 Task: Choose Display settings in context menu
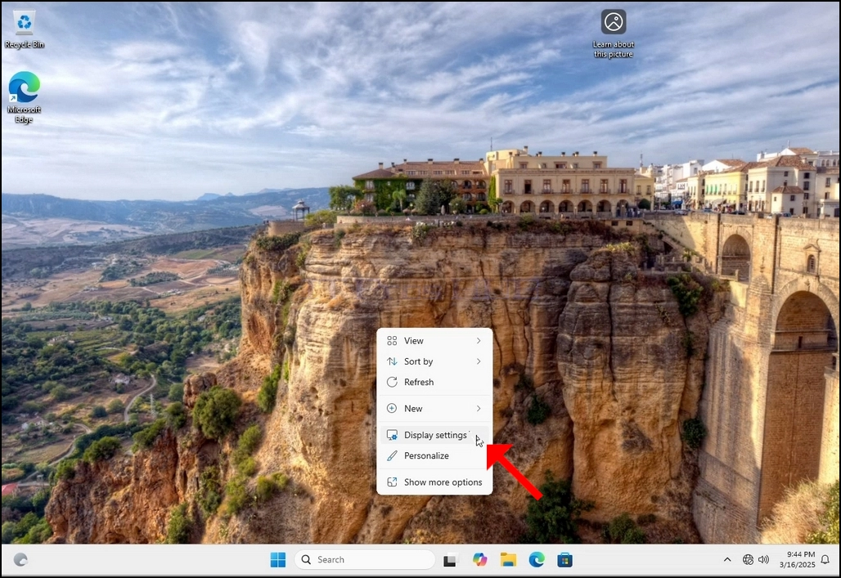tap(434, 435)
